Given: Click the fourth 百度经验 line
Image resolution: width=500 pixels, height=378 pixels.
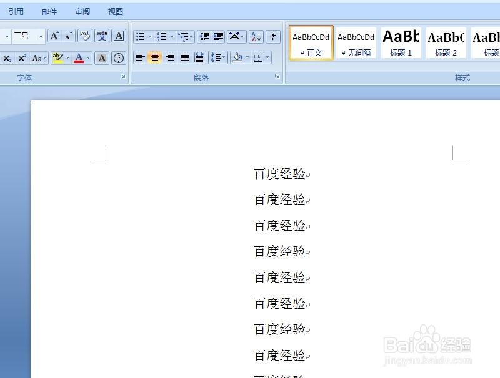Looking at the screenshot, I should pos(279,251).
